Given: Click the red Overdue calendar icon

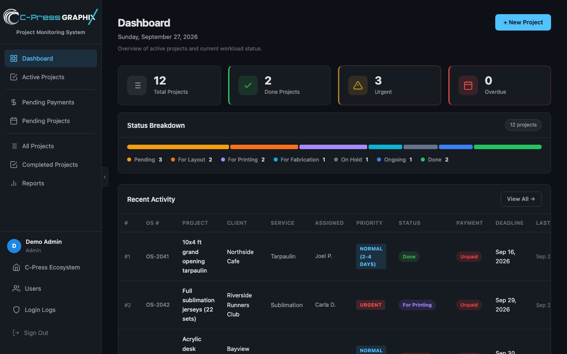Looking at the screenshot, I should 468,85.
